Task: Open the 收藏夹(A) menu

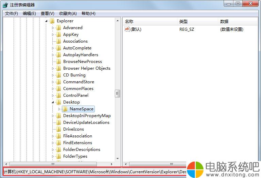Action: [x=68, y=14]
